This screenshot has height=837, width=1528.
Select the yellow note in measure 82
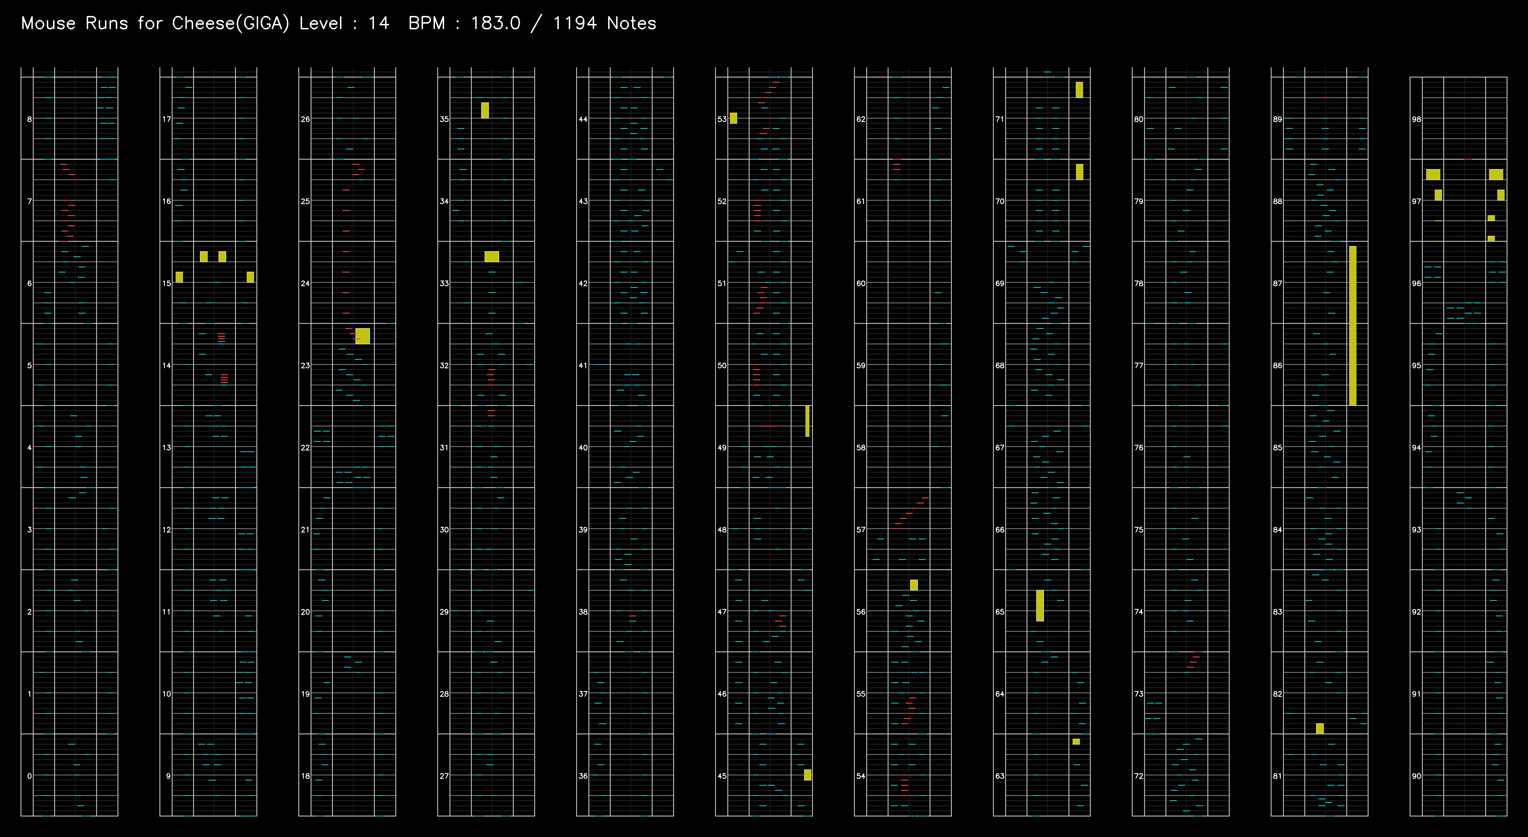point(1320,728)
